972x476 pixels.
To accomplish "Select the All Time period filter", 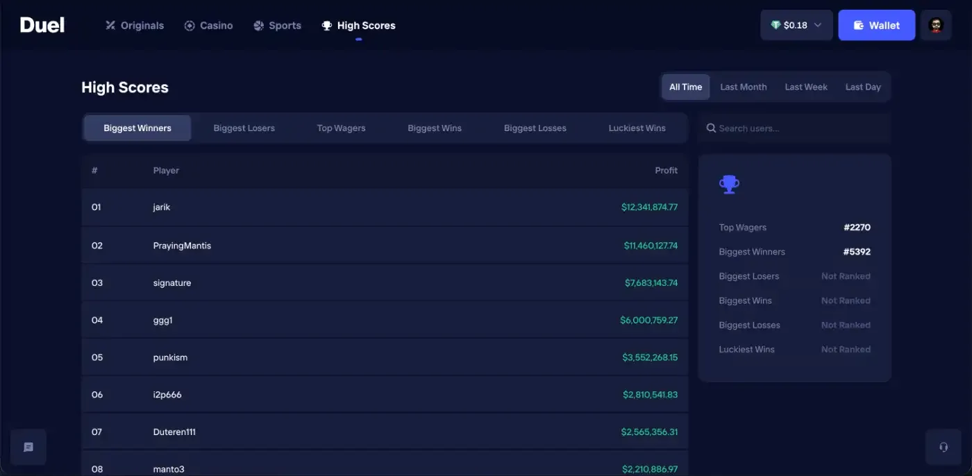I will pyautogui.click(x=685, y=87).
